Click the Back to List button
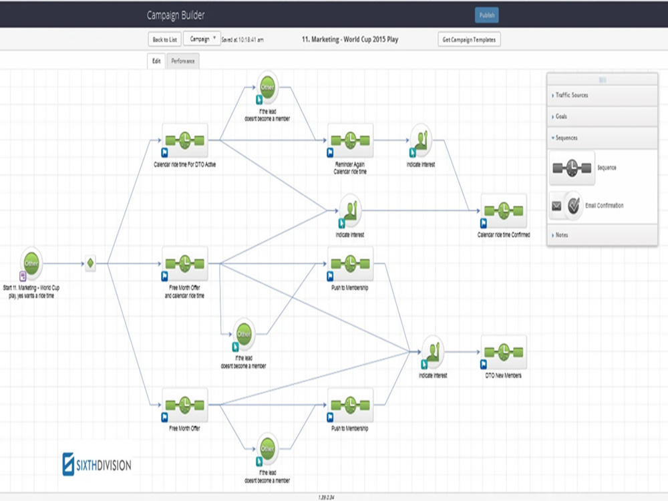This screenshot has height=501, width=668. (x=164, y=39)
